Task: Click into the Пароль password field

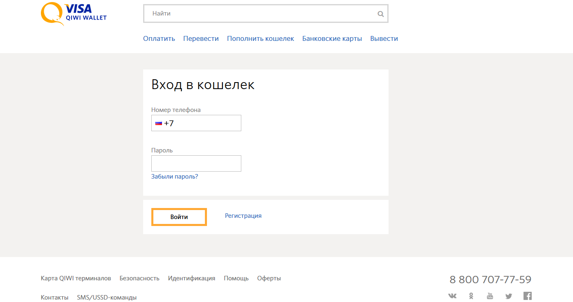Action: pyautogui.click(x=196, y=163)
